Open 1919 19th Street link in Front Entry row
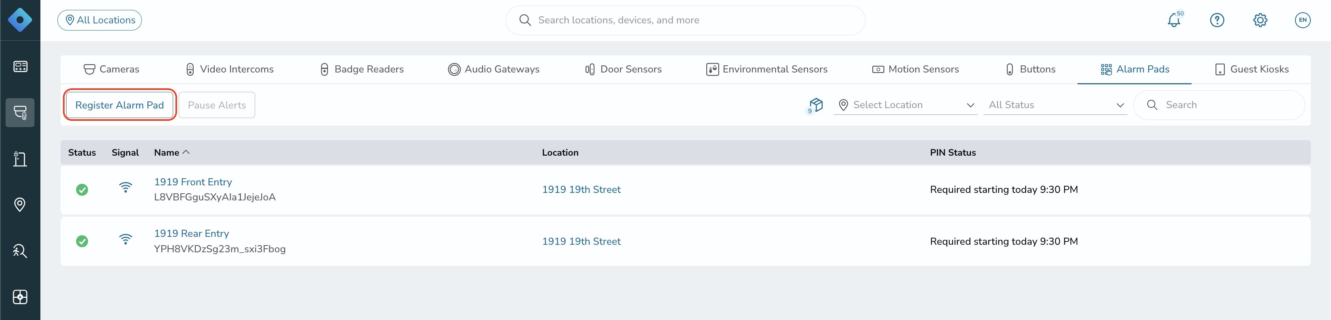Viewport: 1331px width, 320px height. [581, 190]
